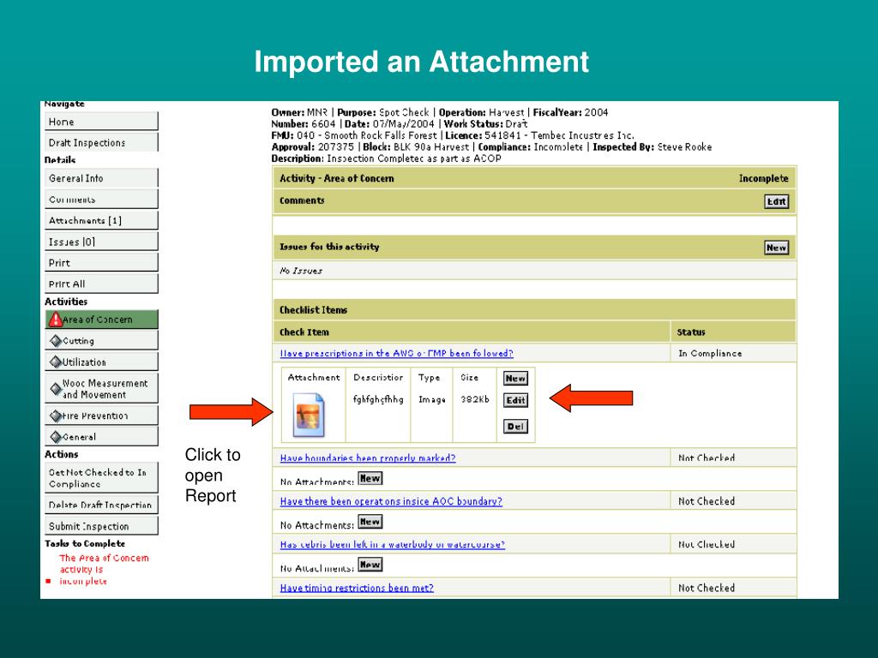Select the Fire Prevention activity
The height and width of the screenshot is (658, 878).
[x=101, y=416]
